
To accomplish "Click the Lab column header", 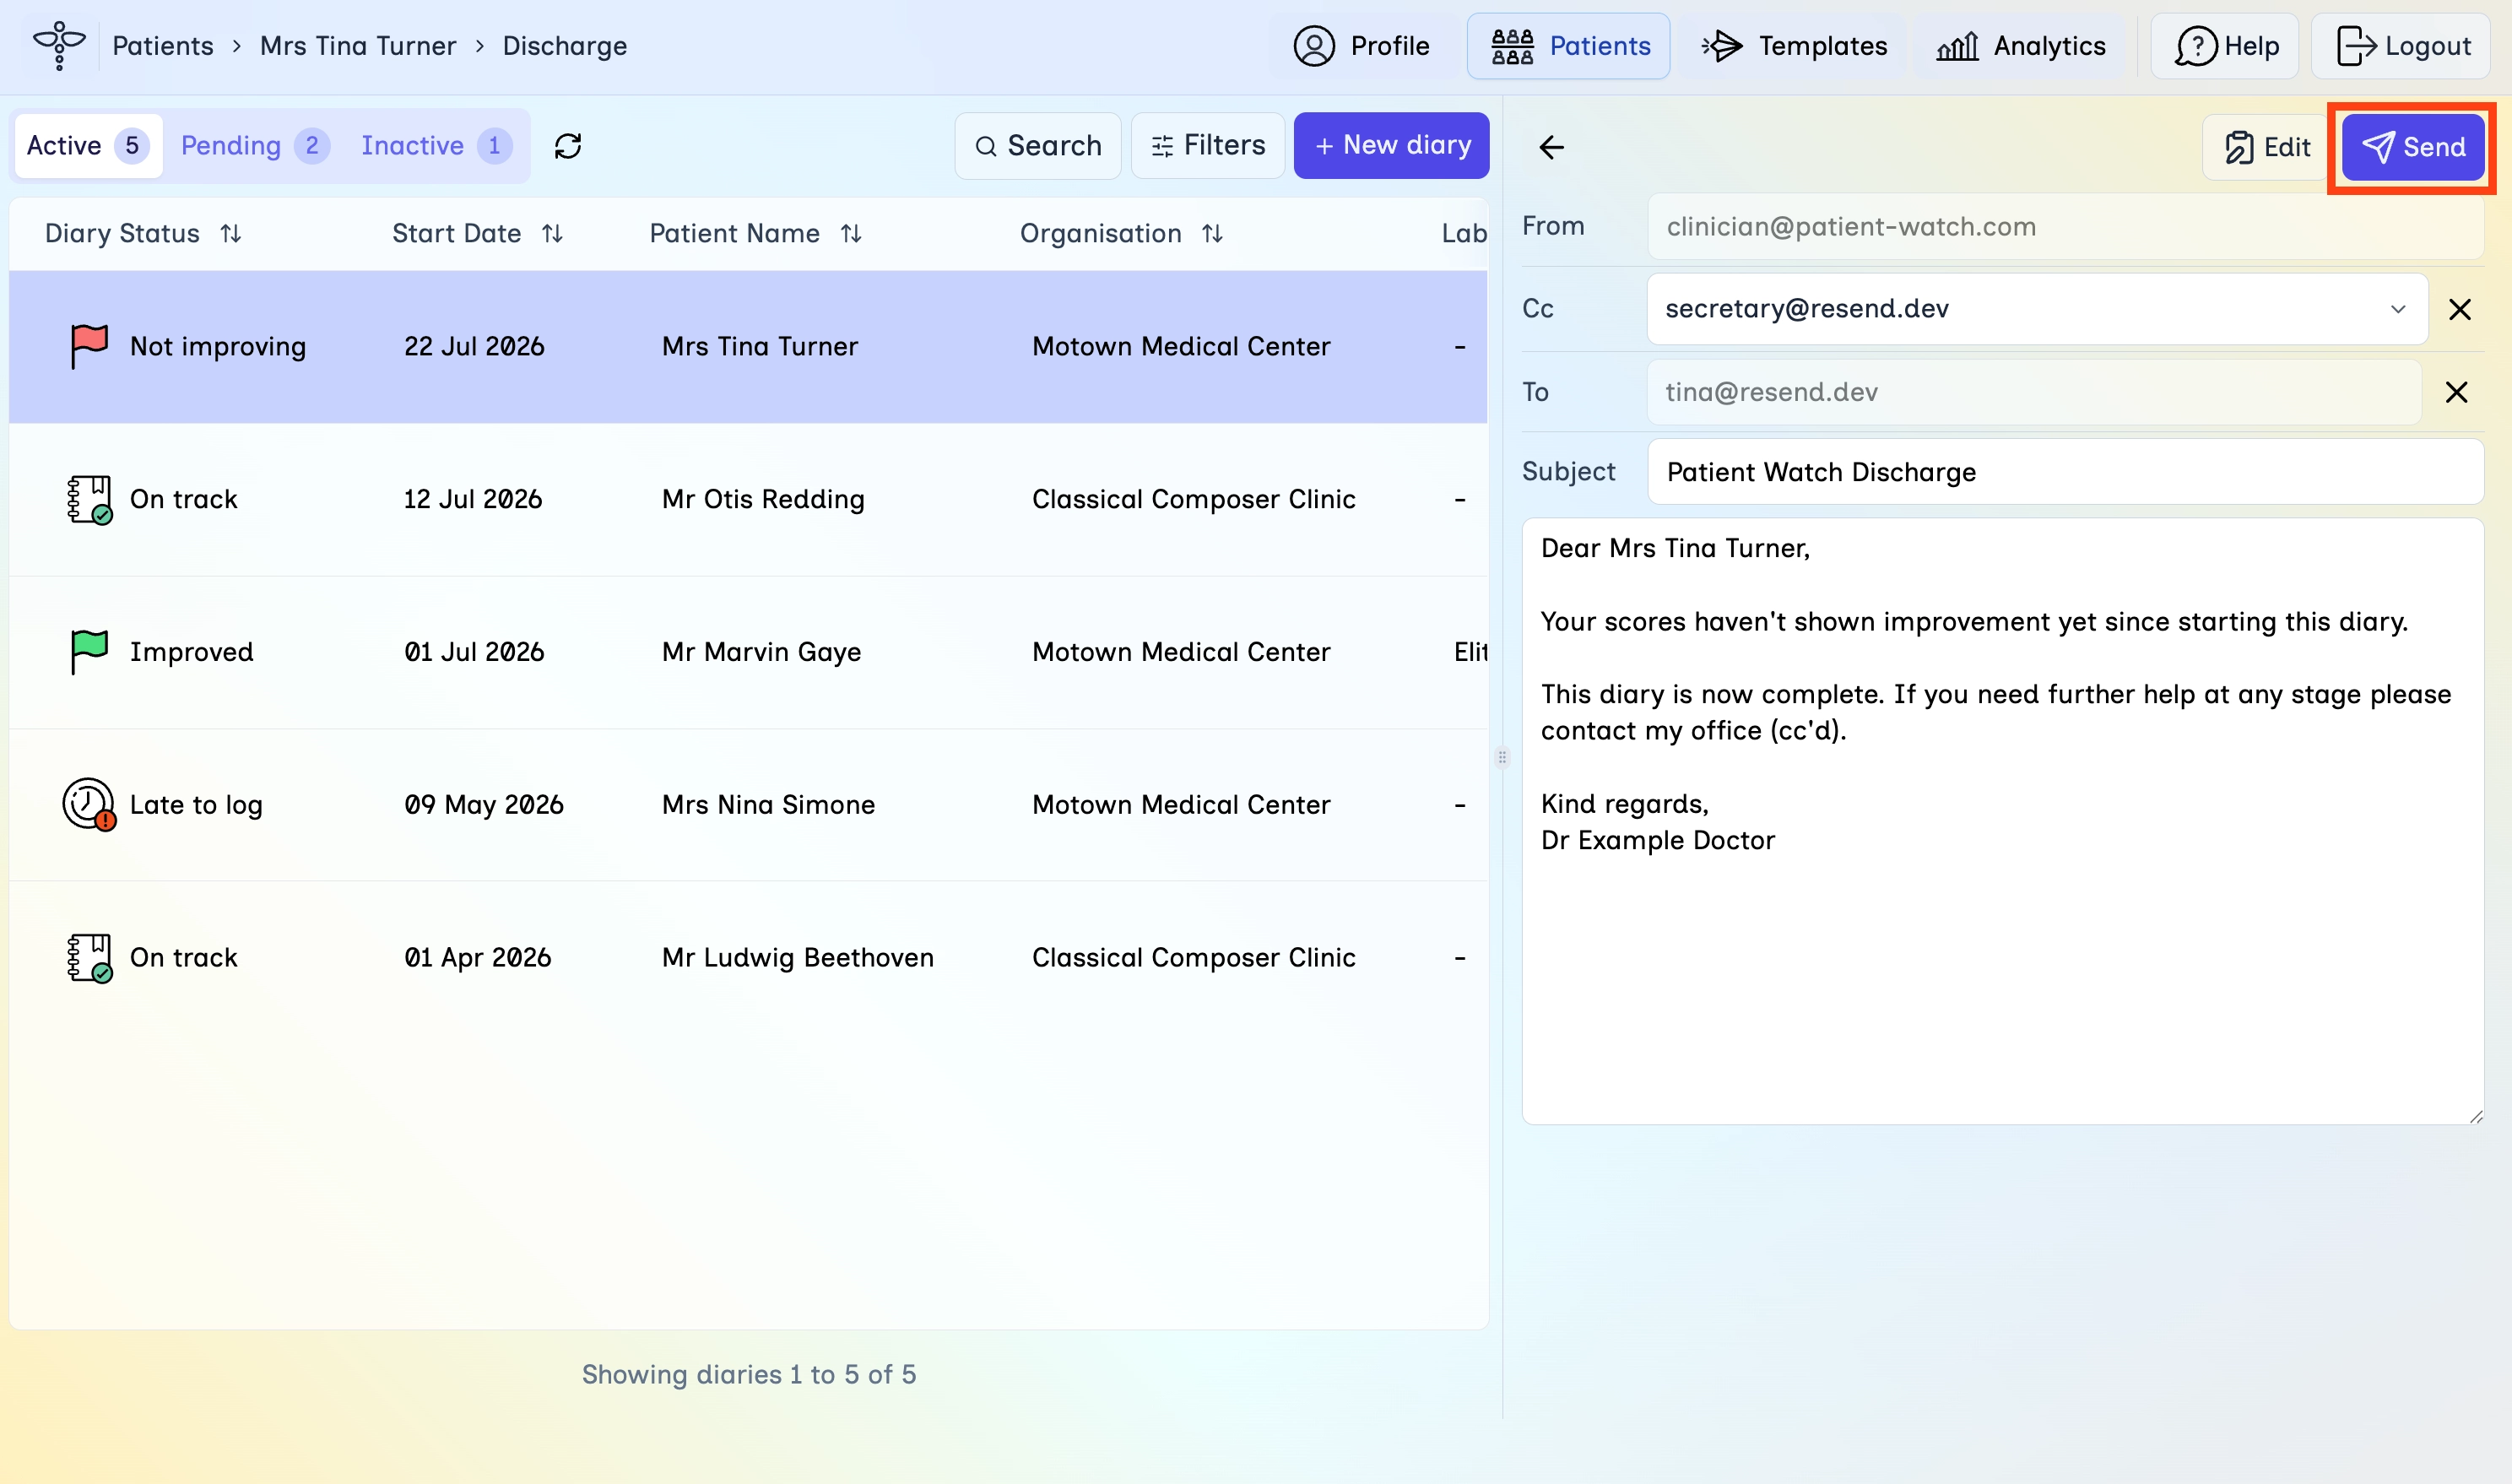I will click(x=1464, y=234).
